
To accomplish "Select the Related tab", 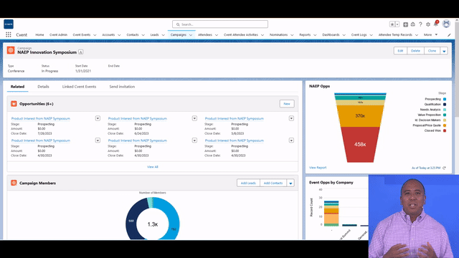I will [17, 87].
